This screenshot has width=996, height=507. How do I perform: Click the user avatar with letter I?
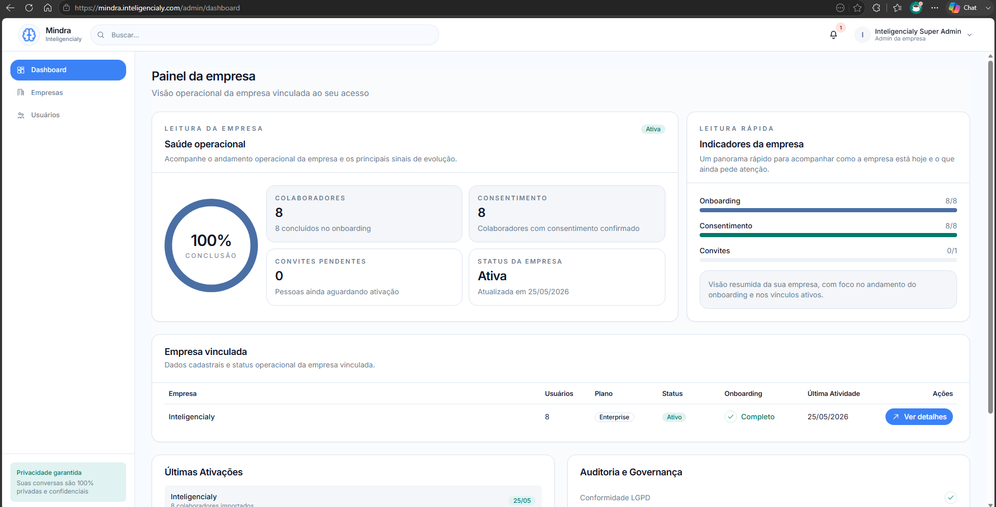pos(862,35)
